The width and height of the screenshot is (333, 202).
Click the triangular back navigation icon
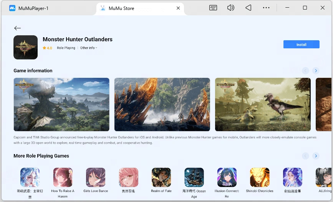coord(248,8)
